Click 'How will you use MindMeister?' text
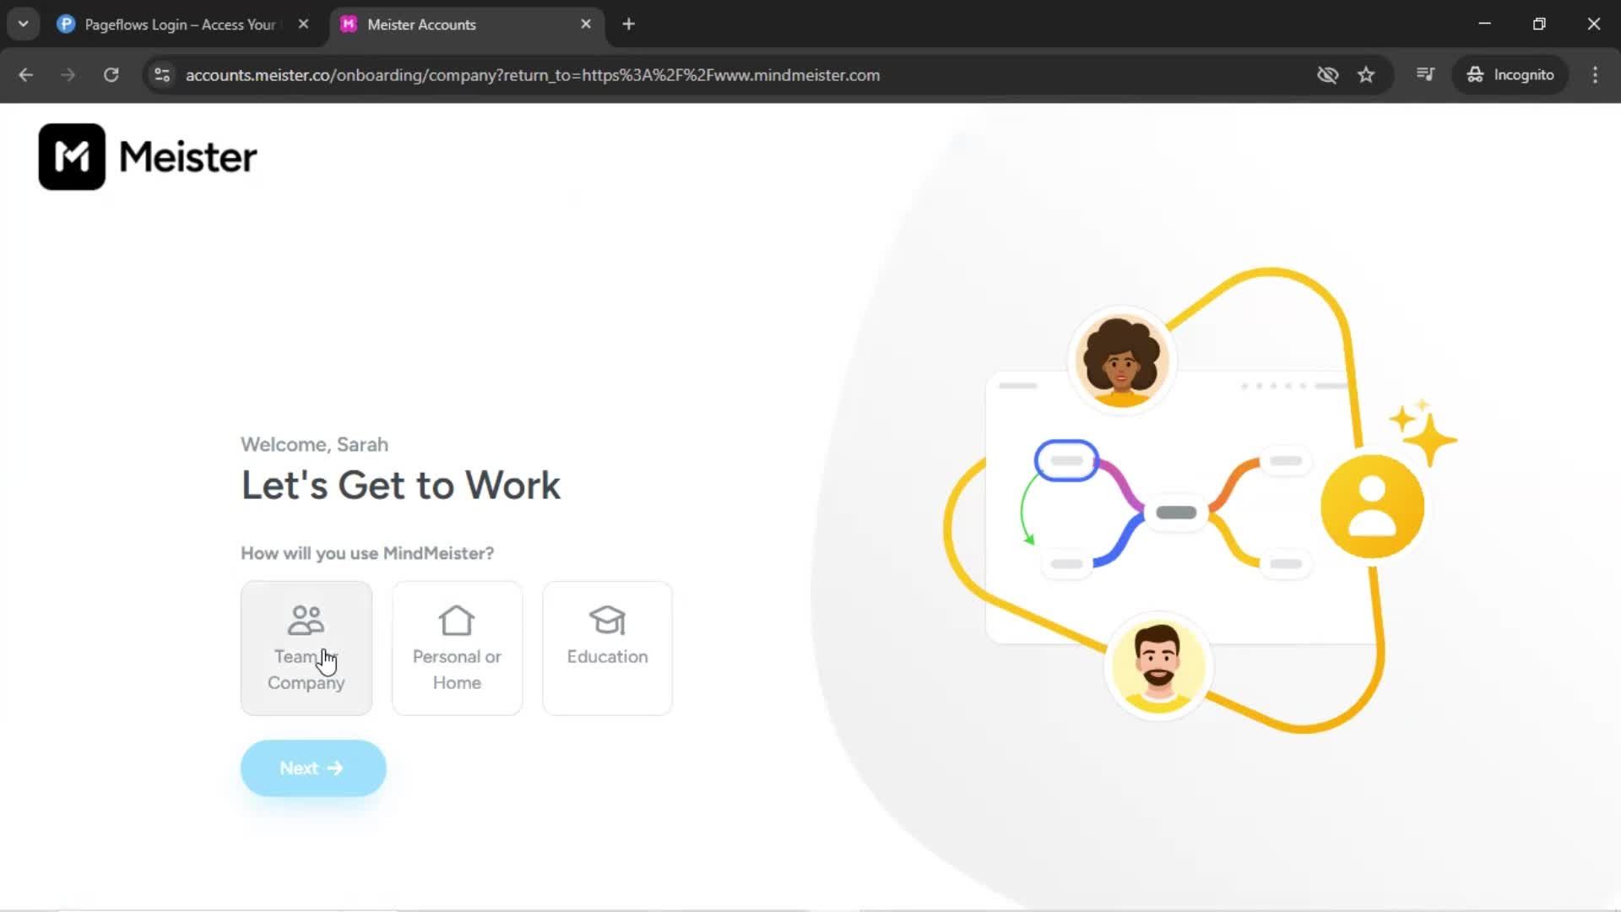The height and width of the screenshot is (912, 1621). (367, 553)
